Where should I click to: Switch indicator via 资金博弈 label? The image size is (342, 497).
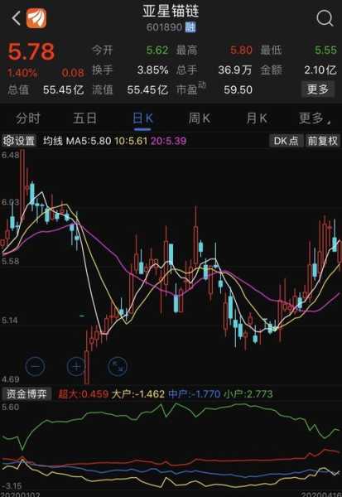point(26,394)
